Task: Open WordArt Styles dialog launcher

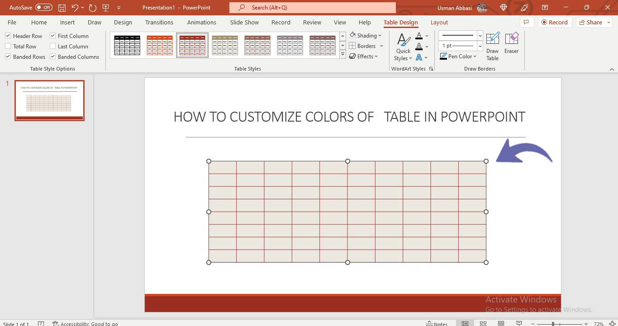Action: [431, 69]
